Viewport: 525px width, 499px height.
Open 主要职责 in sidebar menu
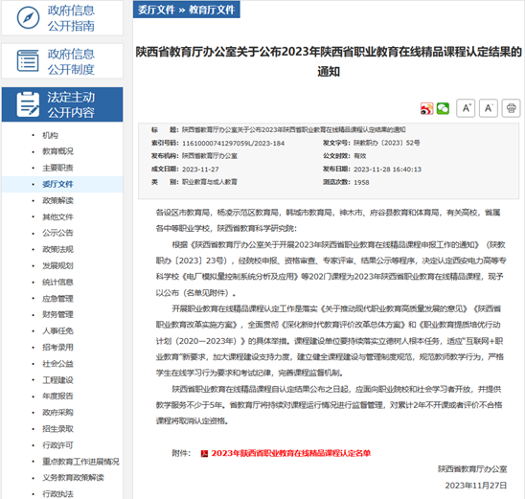coord(57,168)
